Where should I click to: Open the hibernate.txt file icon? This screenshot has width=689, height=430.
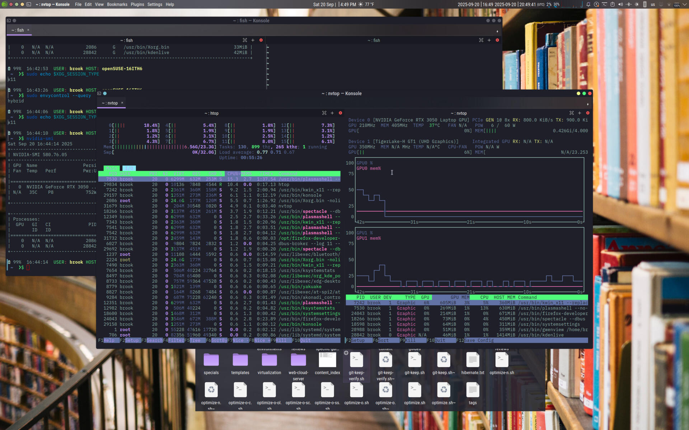click(473, 360)
